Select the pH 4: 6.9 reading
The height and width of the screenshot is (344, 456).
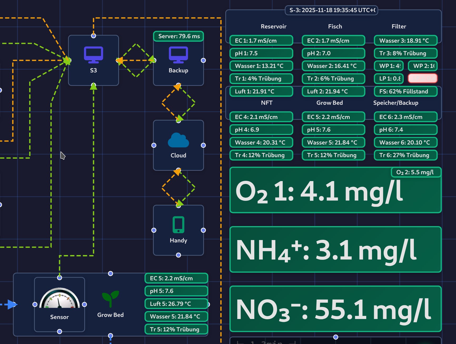261,129
